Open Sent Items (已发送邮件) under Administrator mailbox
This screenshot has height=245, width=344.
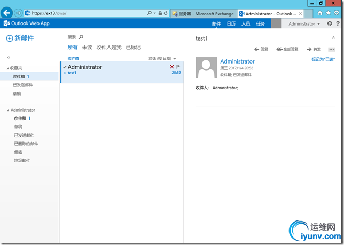tap(24, 135)
